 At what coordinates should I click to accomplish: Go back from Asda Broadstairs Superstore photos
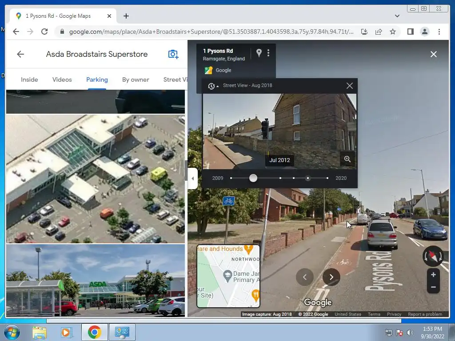pyautogui.click(x=20, y=54)
